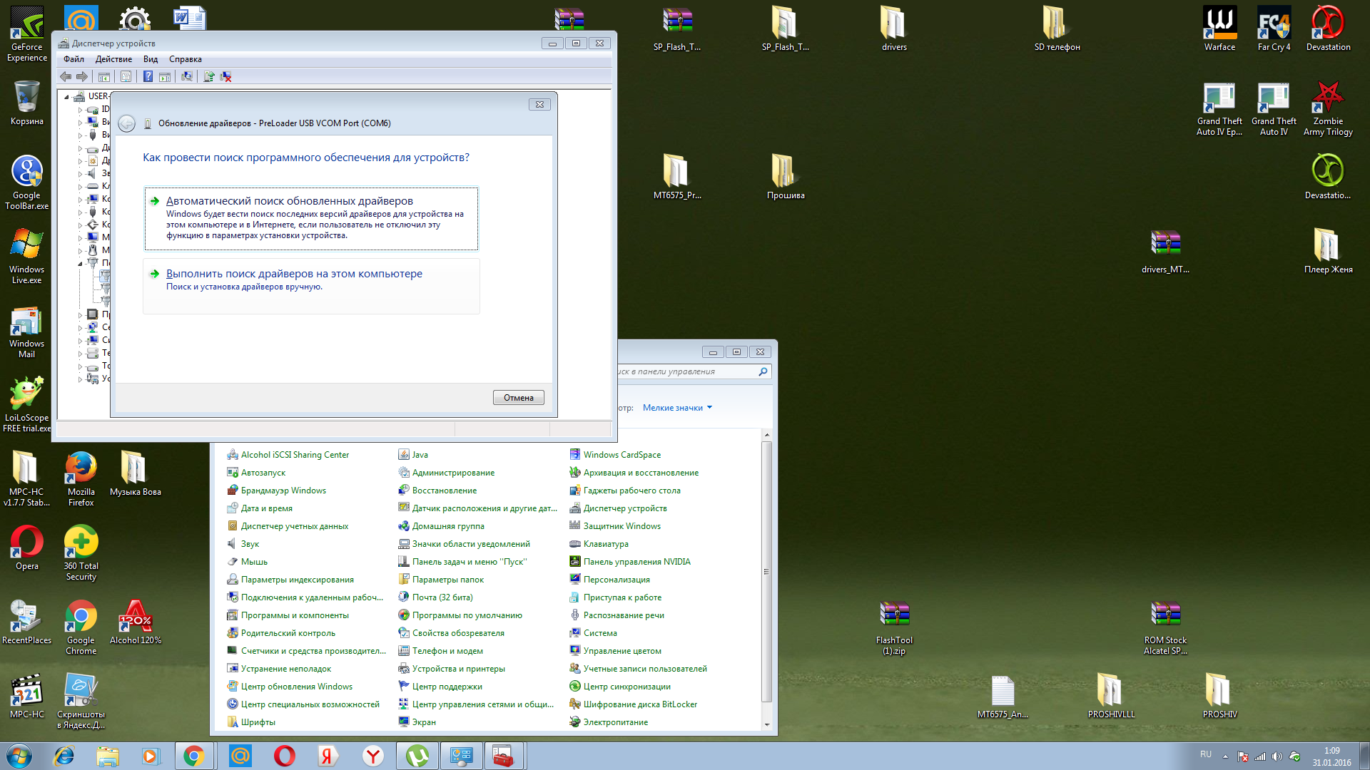Collapse the USER computer root node
This screenshot has height=770, width=1370.
coord(67,97)
